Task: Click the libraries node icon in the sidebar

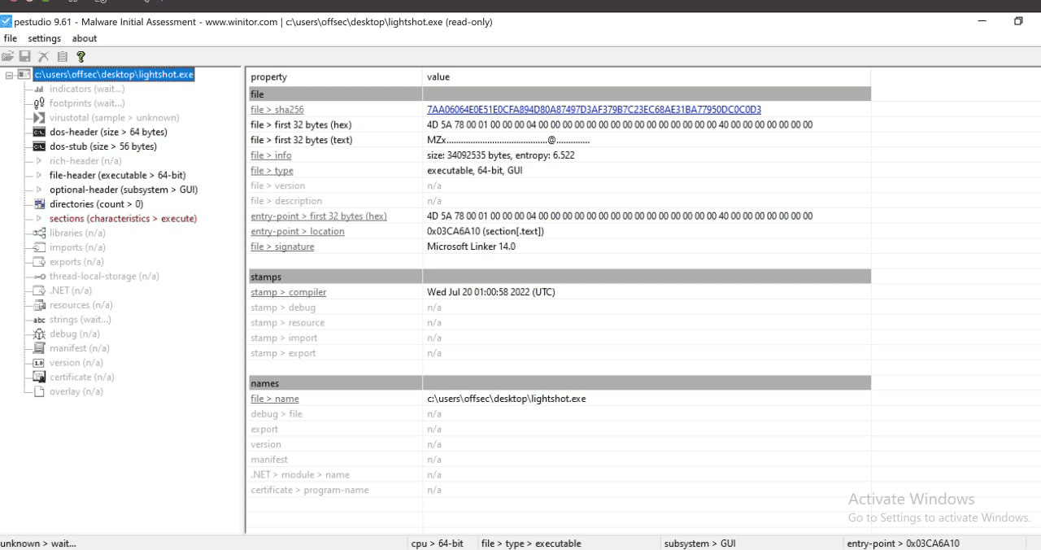Action: (x=38, y=233)
